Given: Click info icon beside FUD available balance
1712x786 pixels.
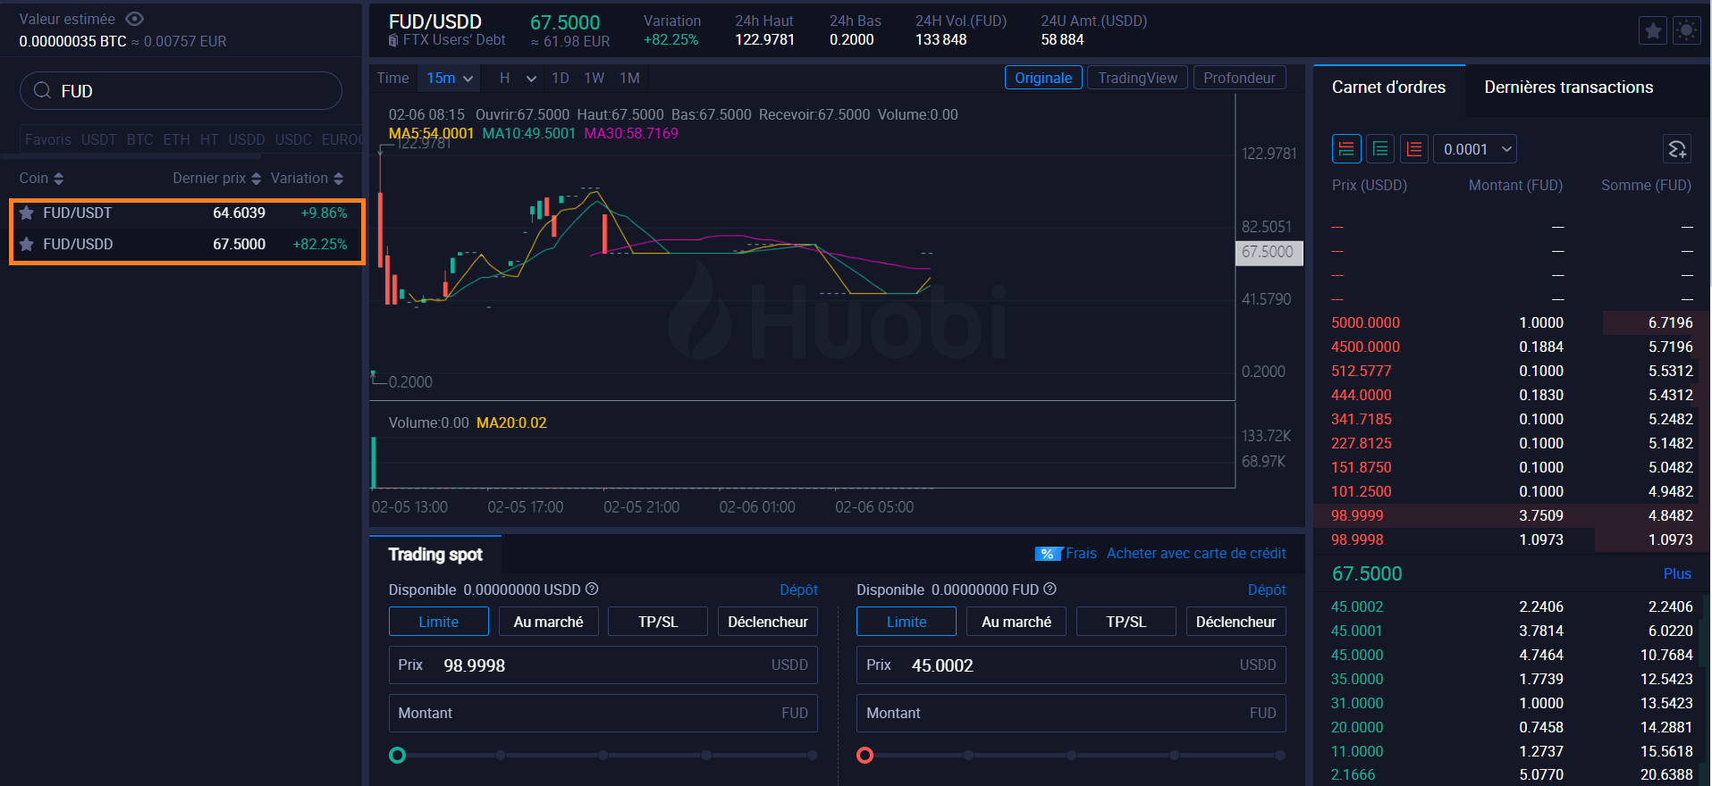Looking at the screenshot, I should (x=1050, y=589).
